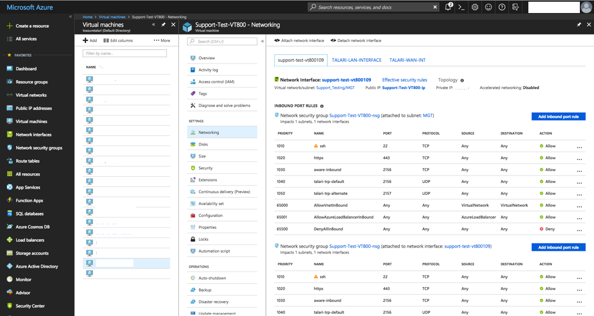Viewport: 594px width, 316px height.
Task: Click the first Add inbound port rule button
Action: pos(558,116)
